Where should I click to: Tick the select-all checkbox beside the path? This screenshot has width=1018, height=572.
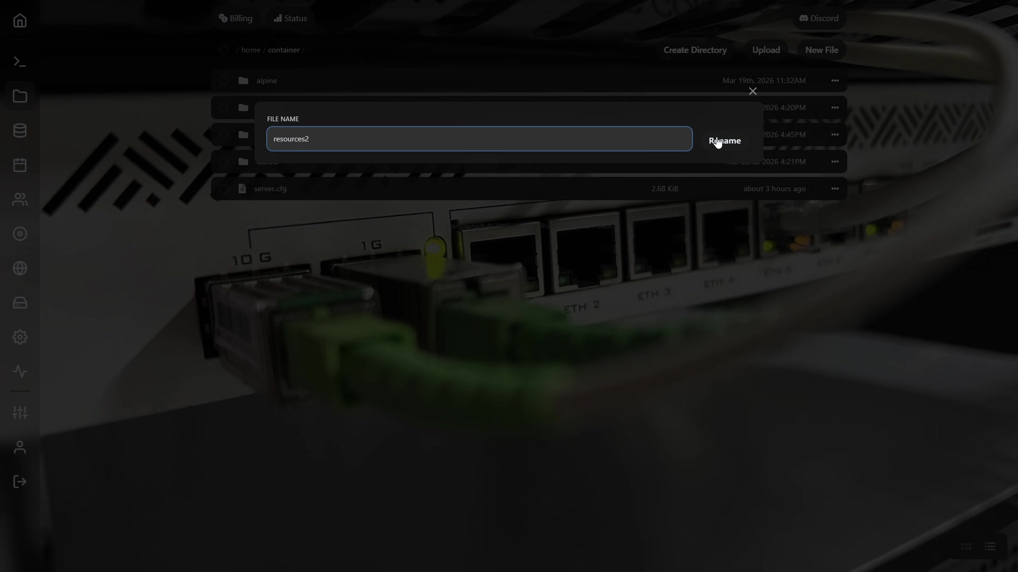(224, 50)
